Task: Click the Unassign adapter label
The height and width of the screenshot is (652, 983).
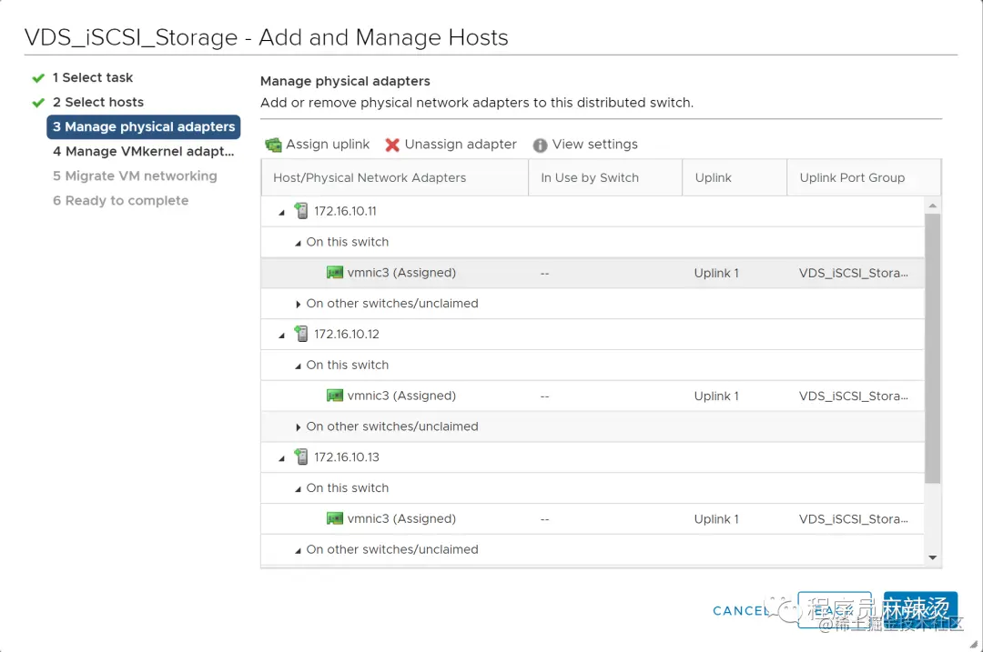Action: (461, 144)
